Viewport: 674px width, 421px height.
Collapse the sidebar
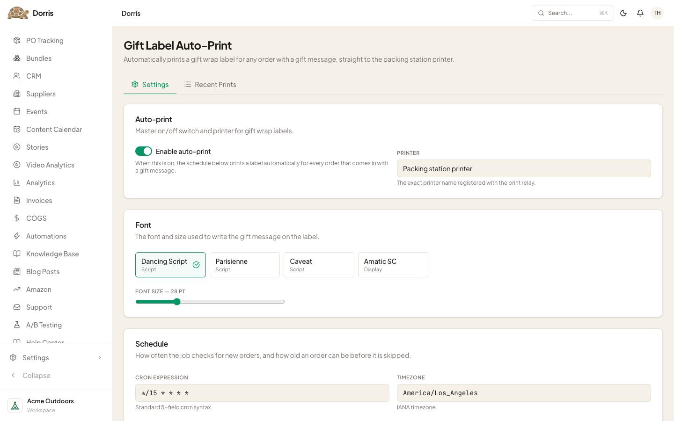(56, 376)
